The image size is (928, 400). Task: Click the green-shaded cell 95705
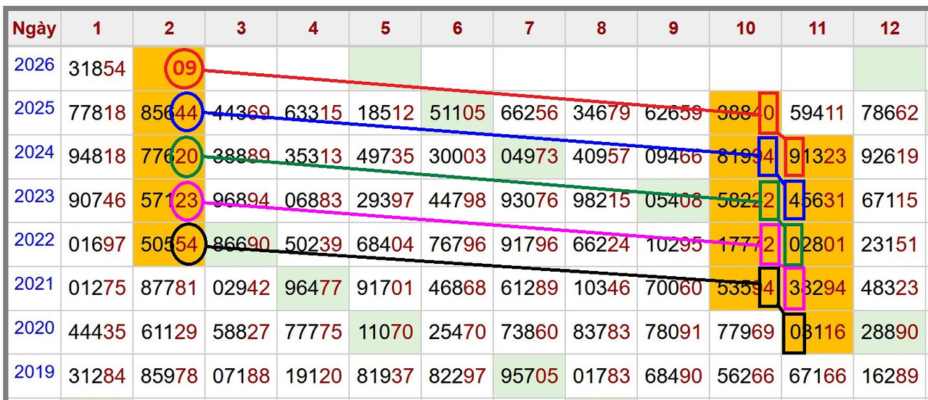click(x=529, y=376)
